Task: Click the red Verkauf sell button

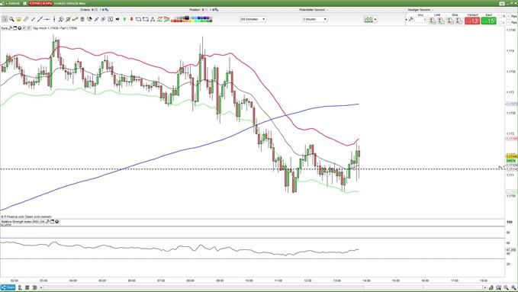Action: coord(472,21)
